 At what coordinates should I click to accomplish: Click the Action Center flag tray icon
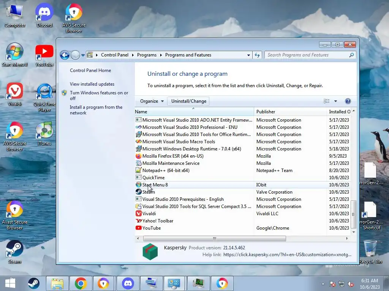click(332, 284)
